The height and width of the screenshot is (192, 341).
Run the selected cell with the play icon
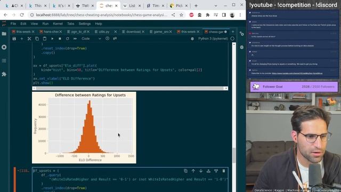point(52,39)
